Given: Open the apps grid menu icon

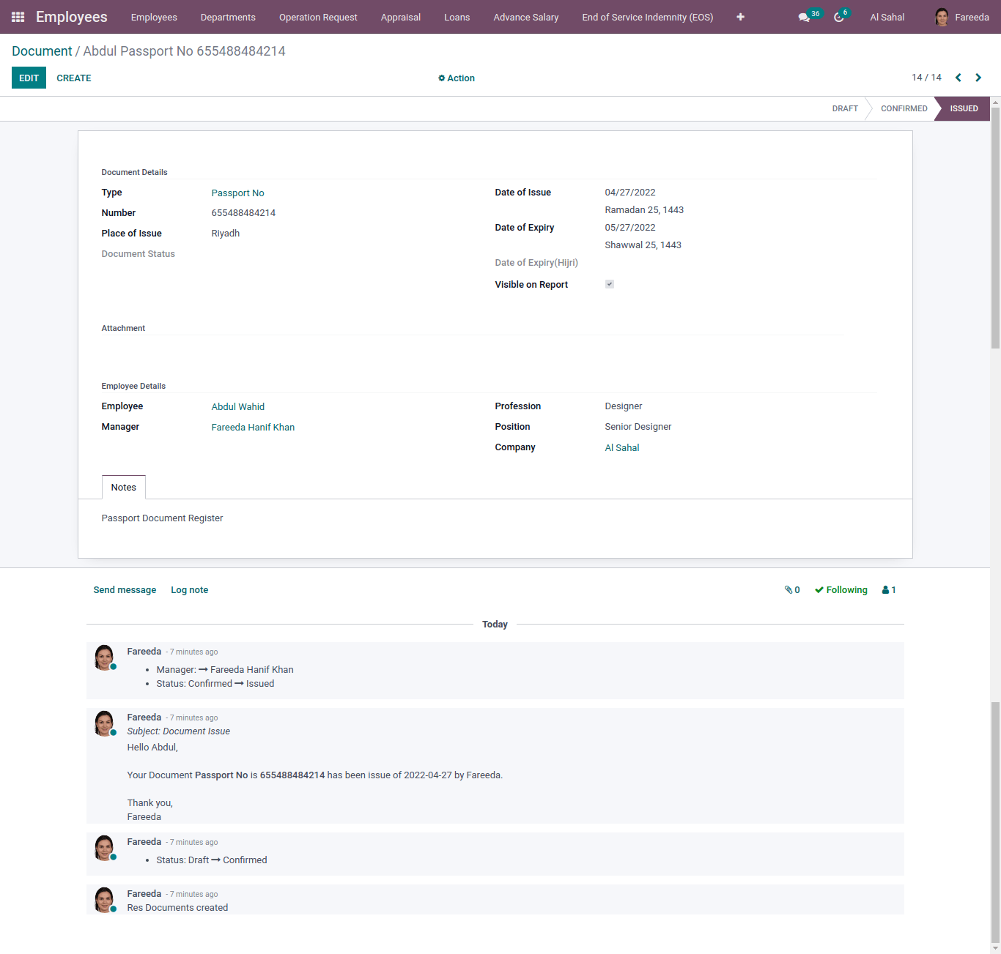Looking at the screenshot, I should pyautogui.click(x=18, y=17).
